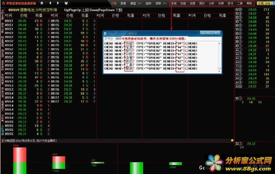Click the Notepad scrollbar up arrow
Screen dimensions: 275x174
[219, 43]
